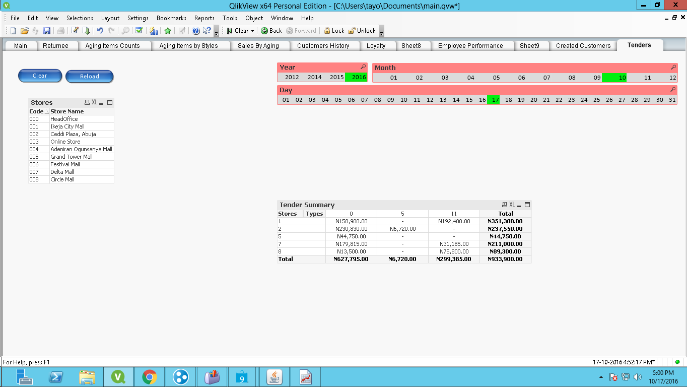The width and height of the screenshot is (687, 387).
Task: Select the Online Store row
Action: pos(71,142)
